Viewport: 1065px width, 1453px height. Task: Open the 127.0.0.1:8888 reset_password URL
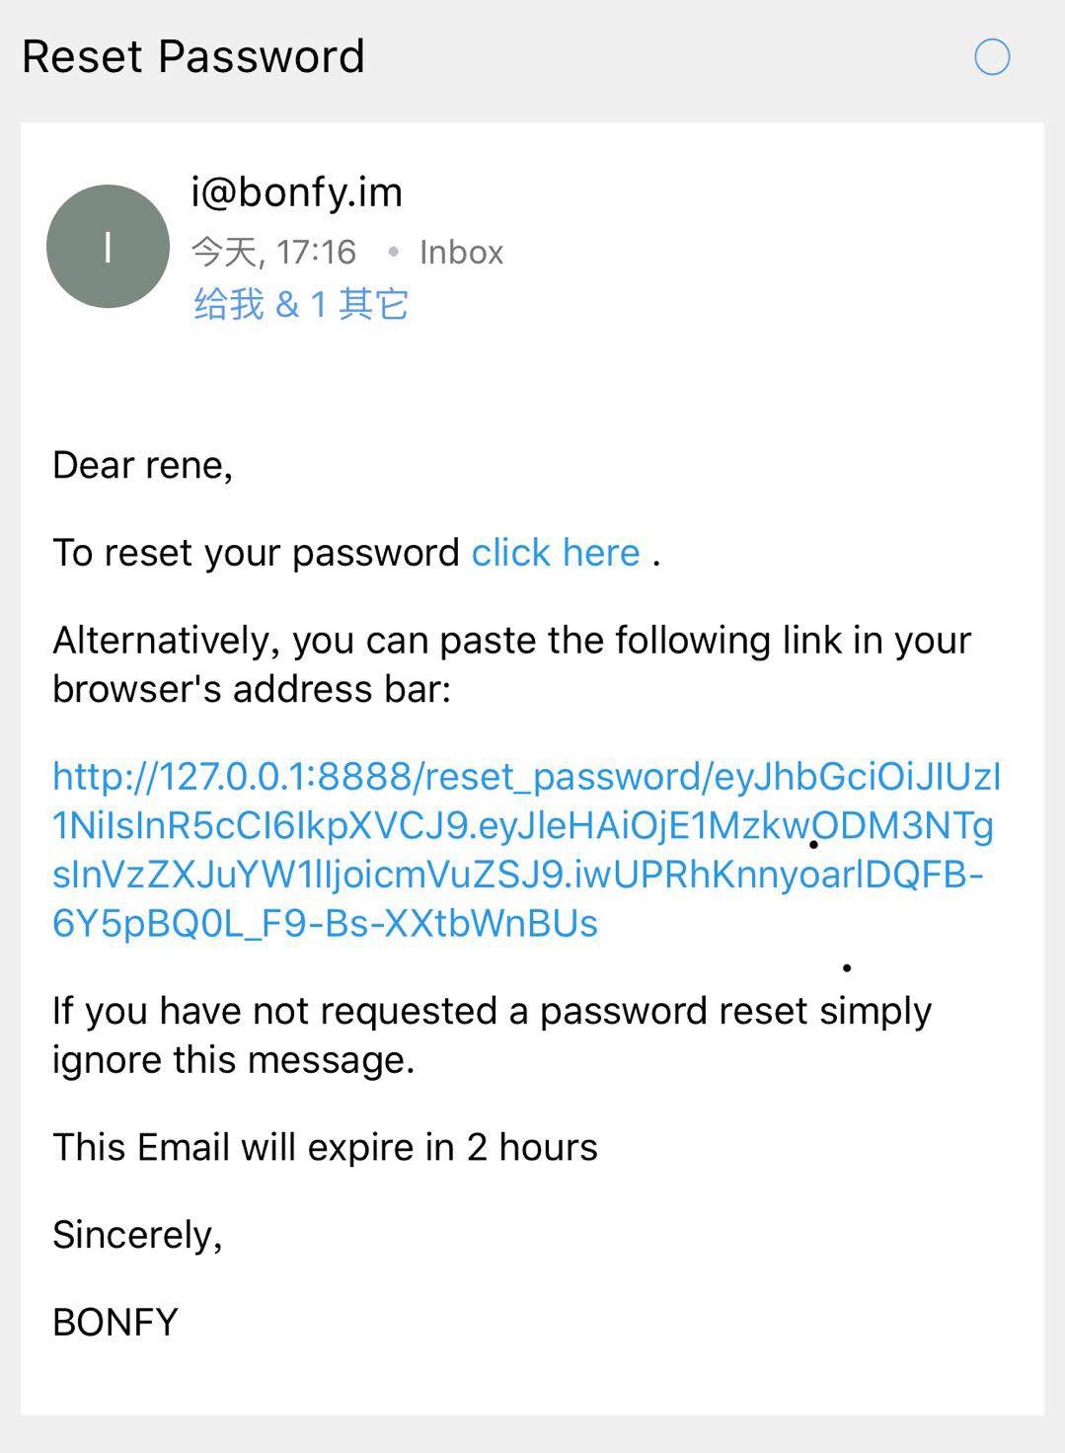click(525, 849)
